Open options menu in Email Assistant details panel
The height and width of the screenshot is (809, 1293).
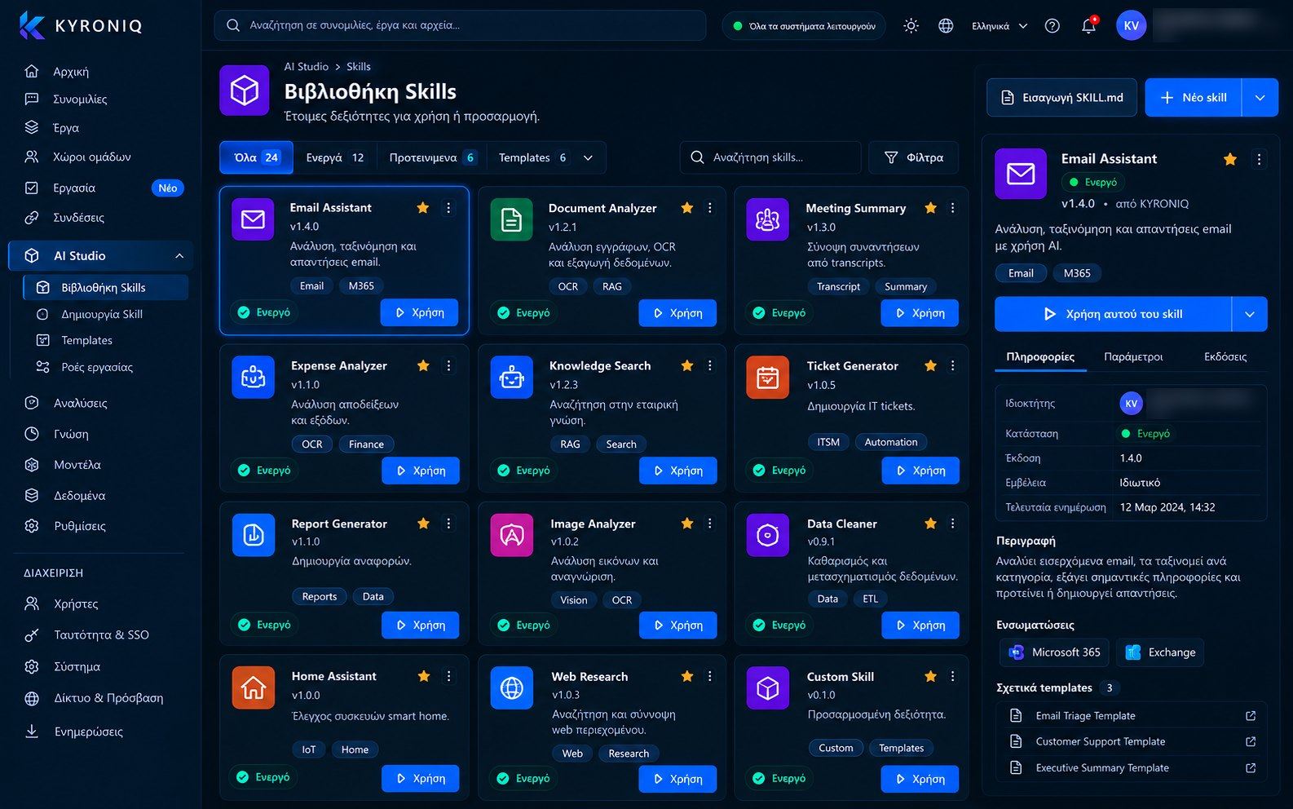[1259, 160]
